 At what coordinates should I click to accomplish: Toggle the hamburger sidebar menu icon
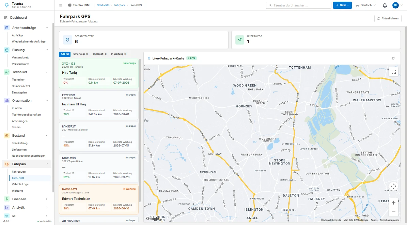61,5
